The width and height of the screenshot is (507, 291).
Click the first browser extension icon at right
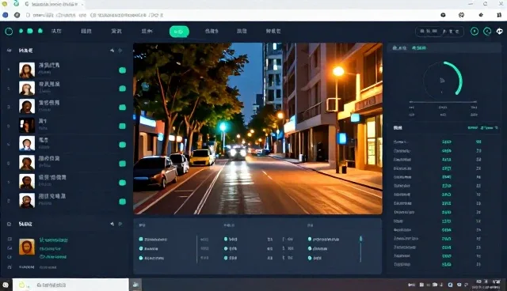[443, 15]
